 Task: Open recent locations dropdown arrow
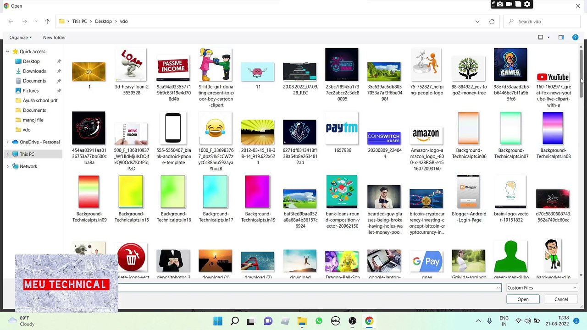[36, 22]
